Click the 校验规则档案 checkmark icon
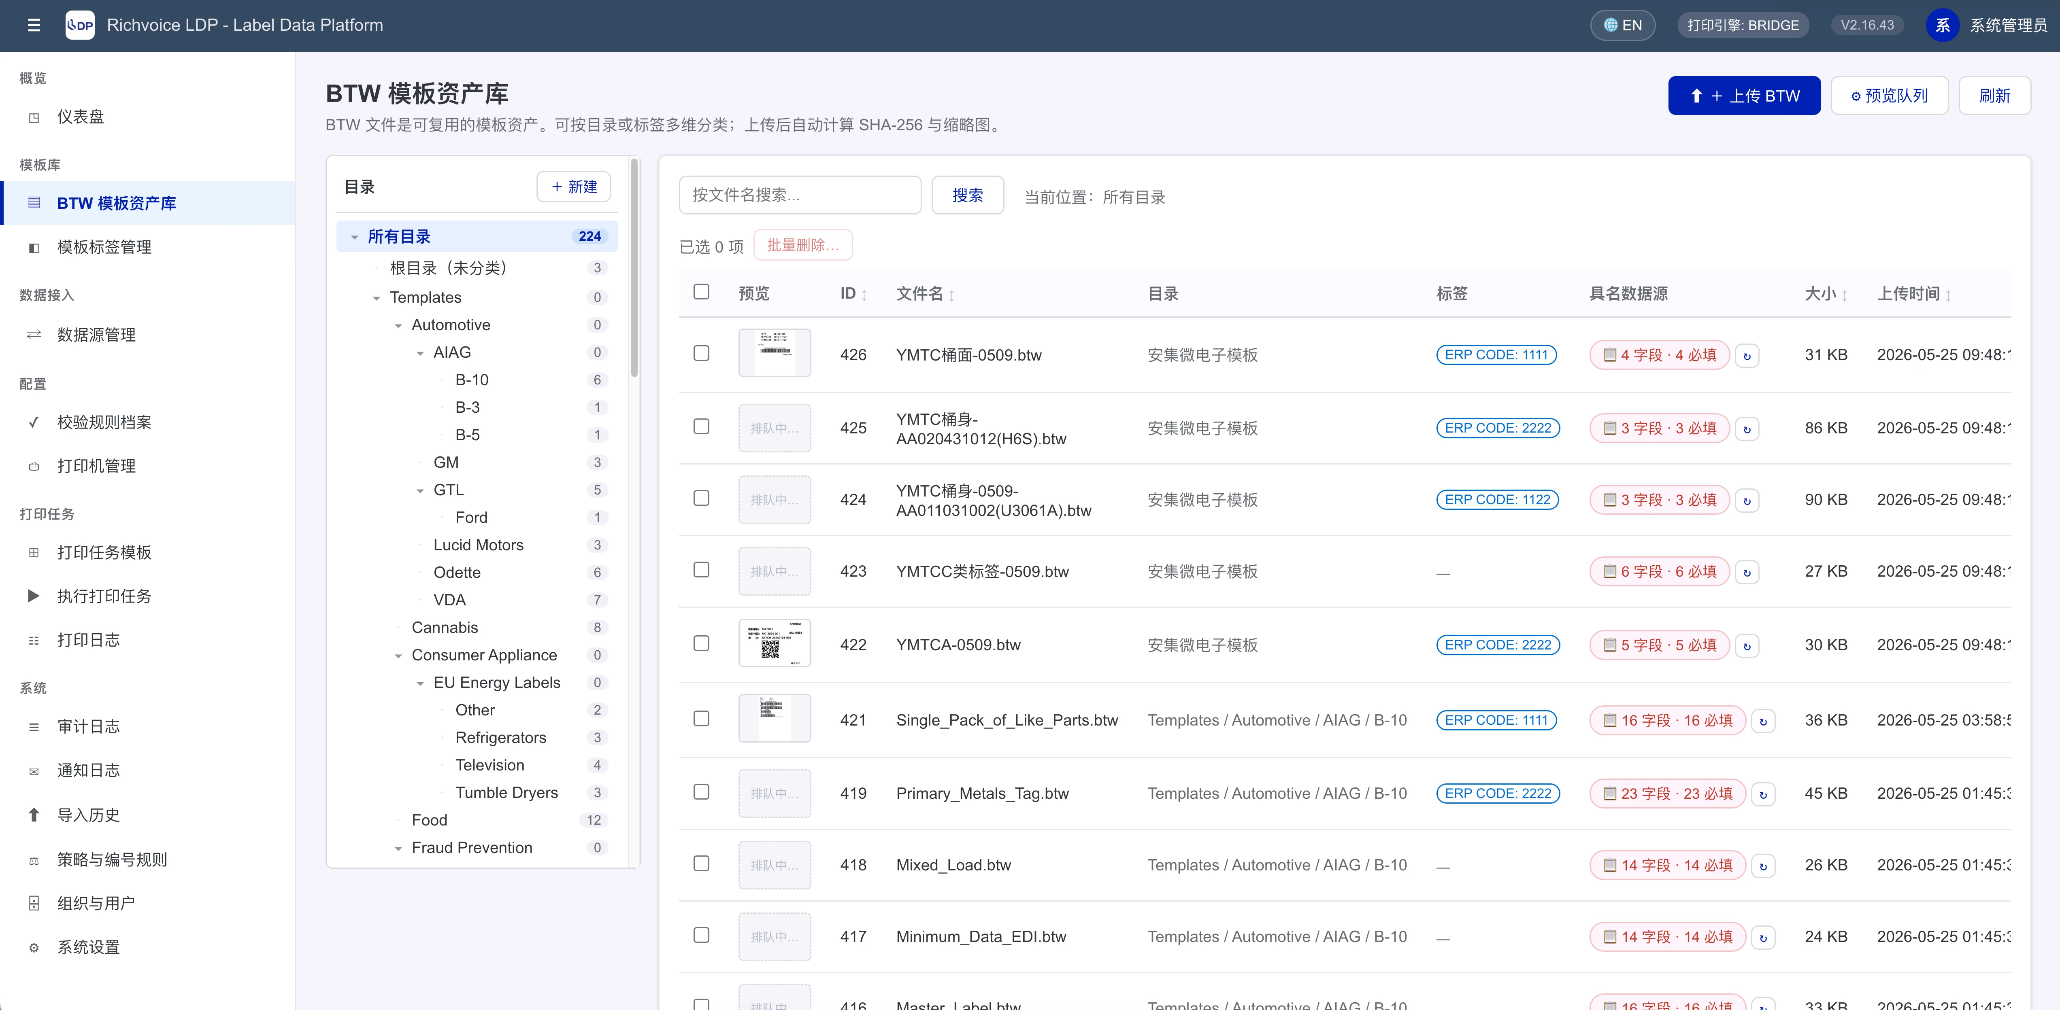This screenshot has height=1010, width=2060. point(34,422)
